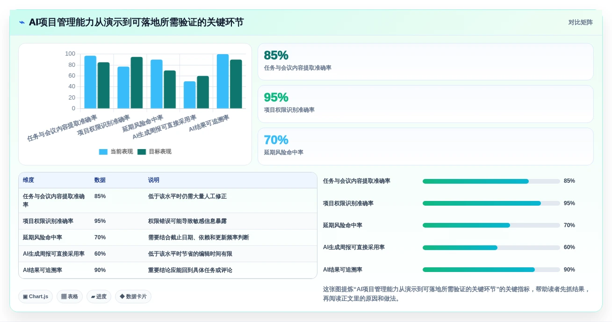Image resolution: width=612 pixels, height=322 pixels.
Task: Click the 项目权限识别准确率 row label in table
Action: point(48,221)
